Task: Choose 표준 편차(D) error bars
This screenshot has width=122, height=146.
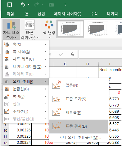Action: click(x=79, y=126)
